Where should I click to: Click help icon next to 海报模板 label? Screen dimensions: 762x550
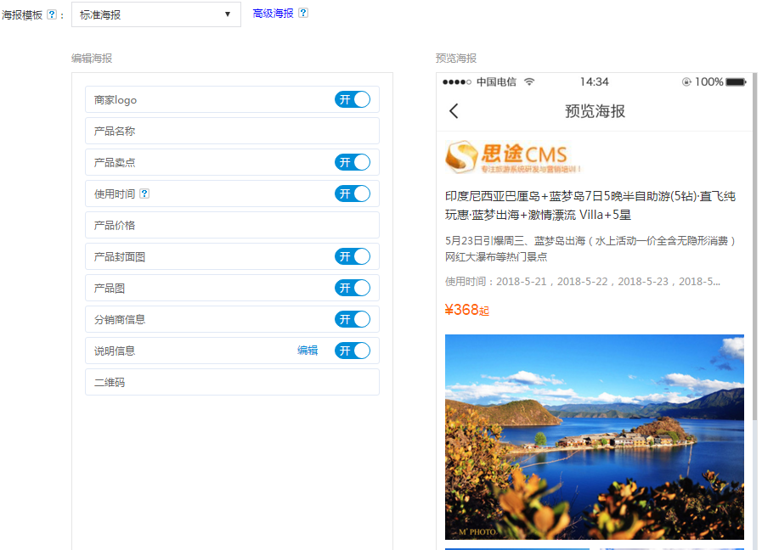coord(52,14)
